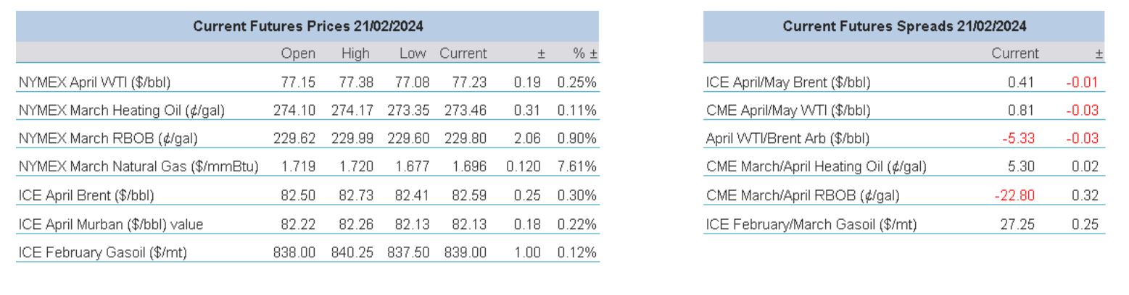Click ICE February/March Gasoil spread label
1129x295 pixels.
[x=811, y=224]
